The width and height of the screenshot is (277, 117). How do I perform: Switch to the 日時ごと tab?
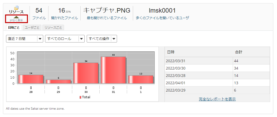point(14,28)
